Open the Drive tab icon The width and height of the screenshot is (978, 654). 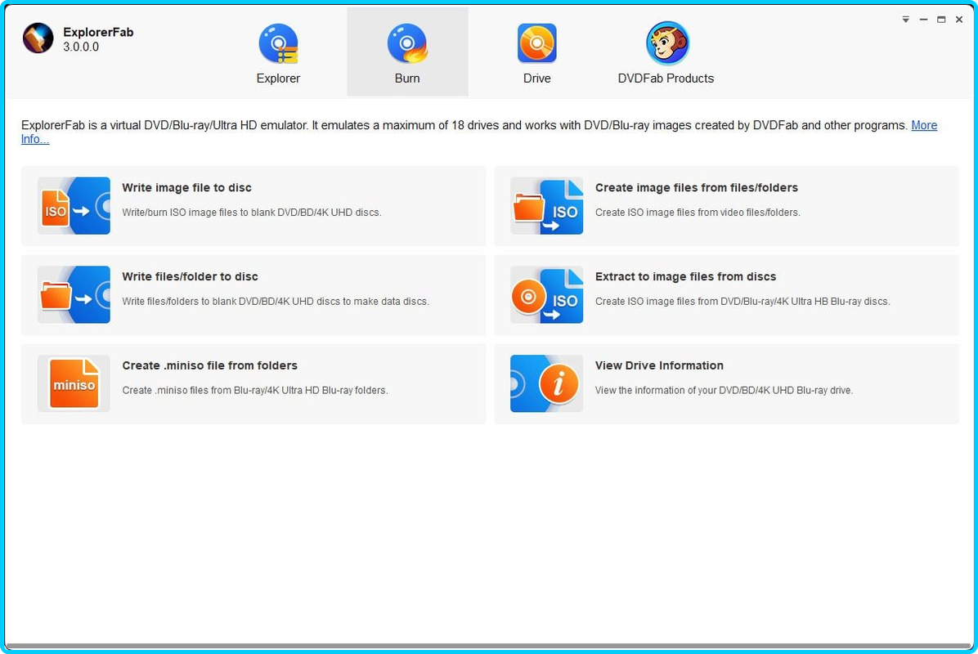tap(537, 43)
